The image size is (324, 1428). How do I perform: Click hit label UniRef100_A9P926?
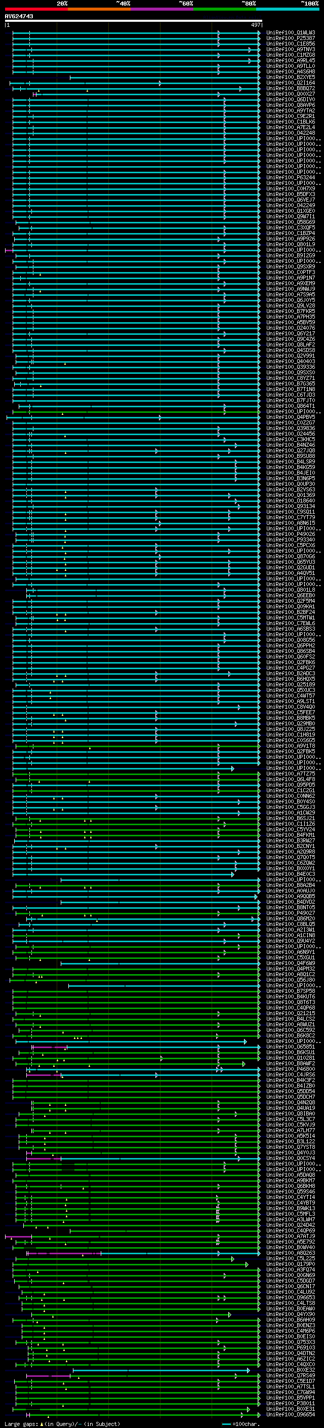pos(291,239)
